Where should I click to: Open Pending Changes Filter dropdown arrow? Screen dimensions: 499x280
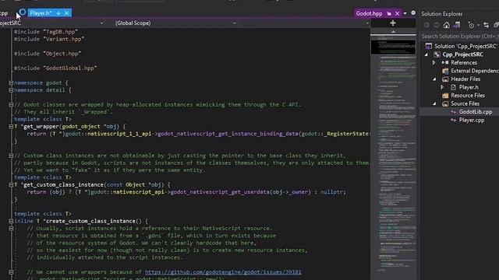coord(478,26)
